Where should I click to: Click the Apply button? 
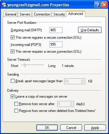coord(95,128)
